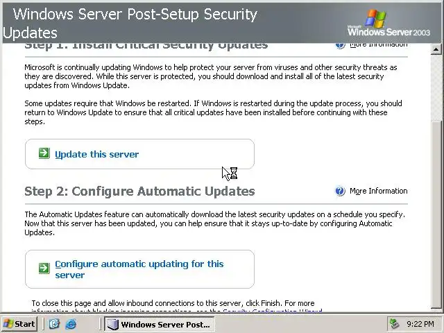Launch Internet Explorer from quick launch

coord(70,324)
